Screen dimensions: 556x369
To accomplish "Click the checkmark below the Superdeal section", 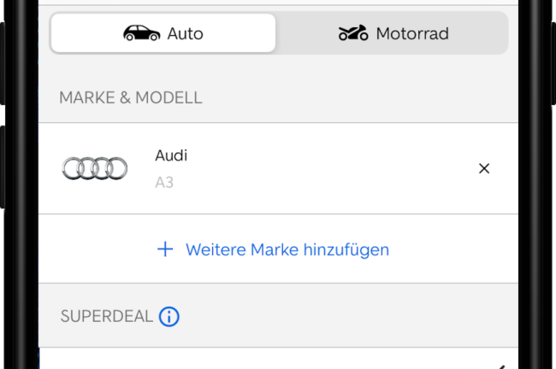I will pyautogui.click(x=500, y=365).
